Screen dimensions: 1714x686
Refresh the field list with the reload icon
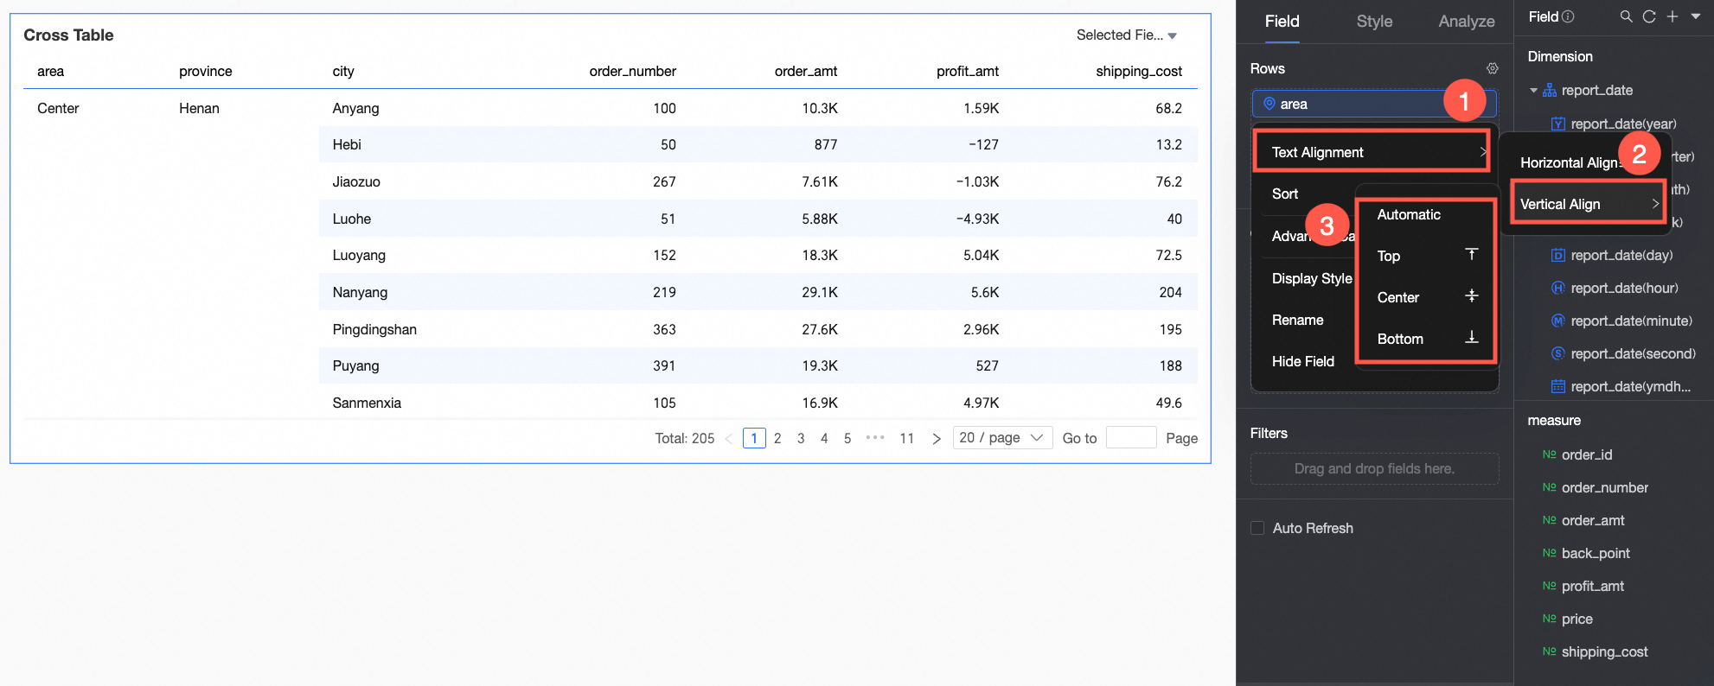1649,16
